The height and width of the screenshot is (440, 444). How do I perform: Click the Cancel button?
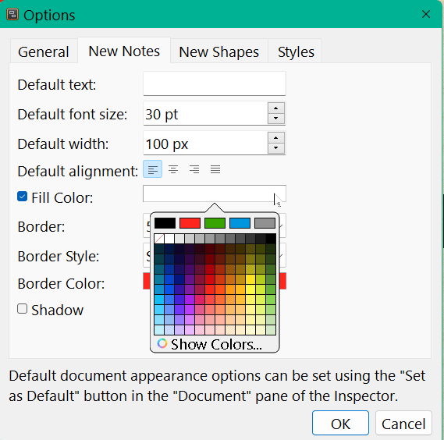(x=403, y=423)
